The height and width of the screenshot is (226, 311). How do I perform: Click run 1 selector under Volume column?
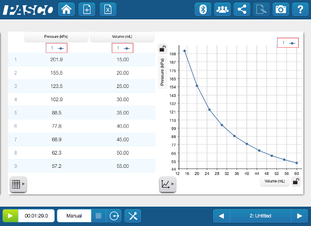(123, 48)
